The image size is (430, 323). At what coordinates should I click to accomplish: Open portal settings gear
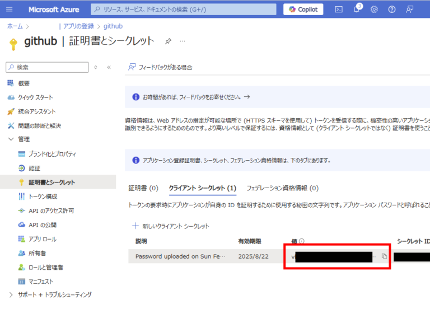[x=374, y=10]
